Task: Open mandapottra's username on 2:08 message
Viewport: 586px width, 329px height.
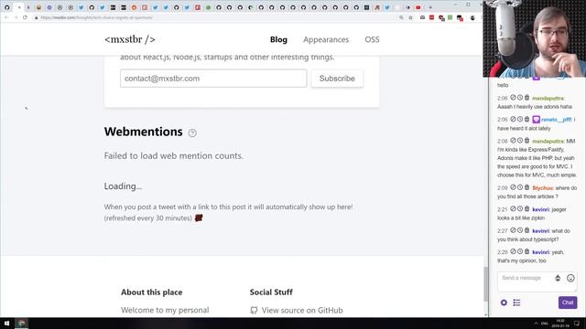Action: click(x=548, y=141)
